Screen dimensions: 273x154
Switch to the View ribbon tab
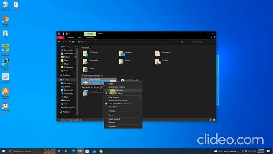80,37
